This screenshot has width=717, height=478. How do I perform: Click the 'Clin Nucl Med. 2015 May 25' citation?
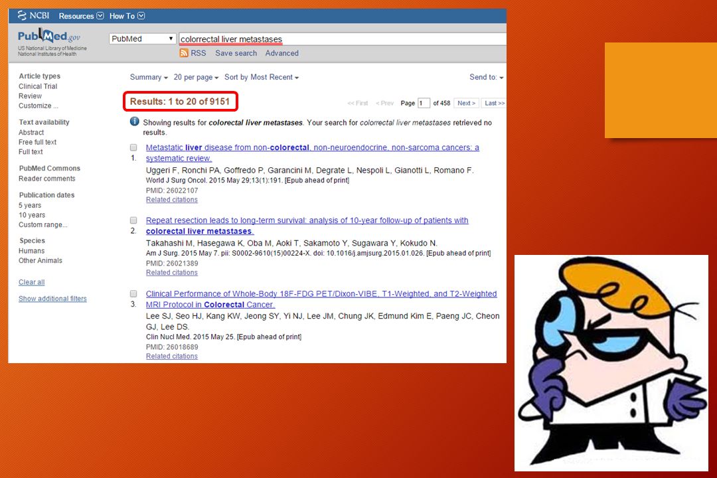(224, 337)
